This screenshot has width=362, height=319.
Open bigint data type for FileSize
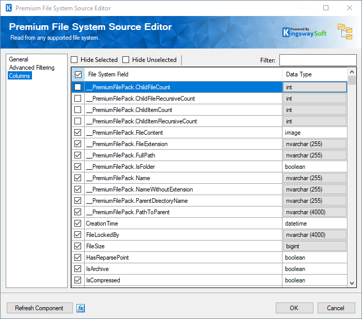point(314,246)
